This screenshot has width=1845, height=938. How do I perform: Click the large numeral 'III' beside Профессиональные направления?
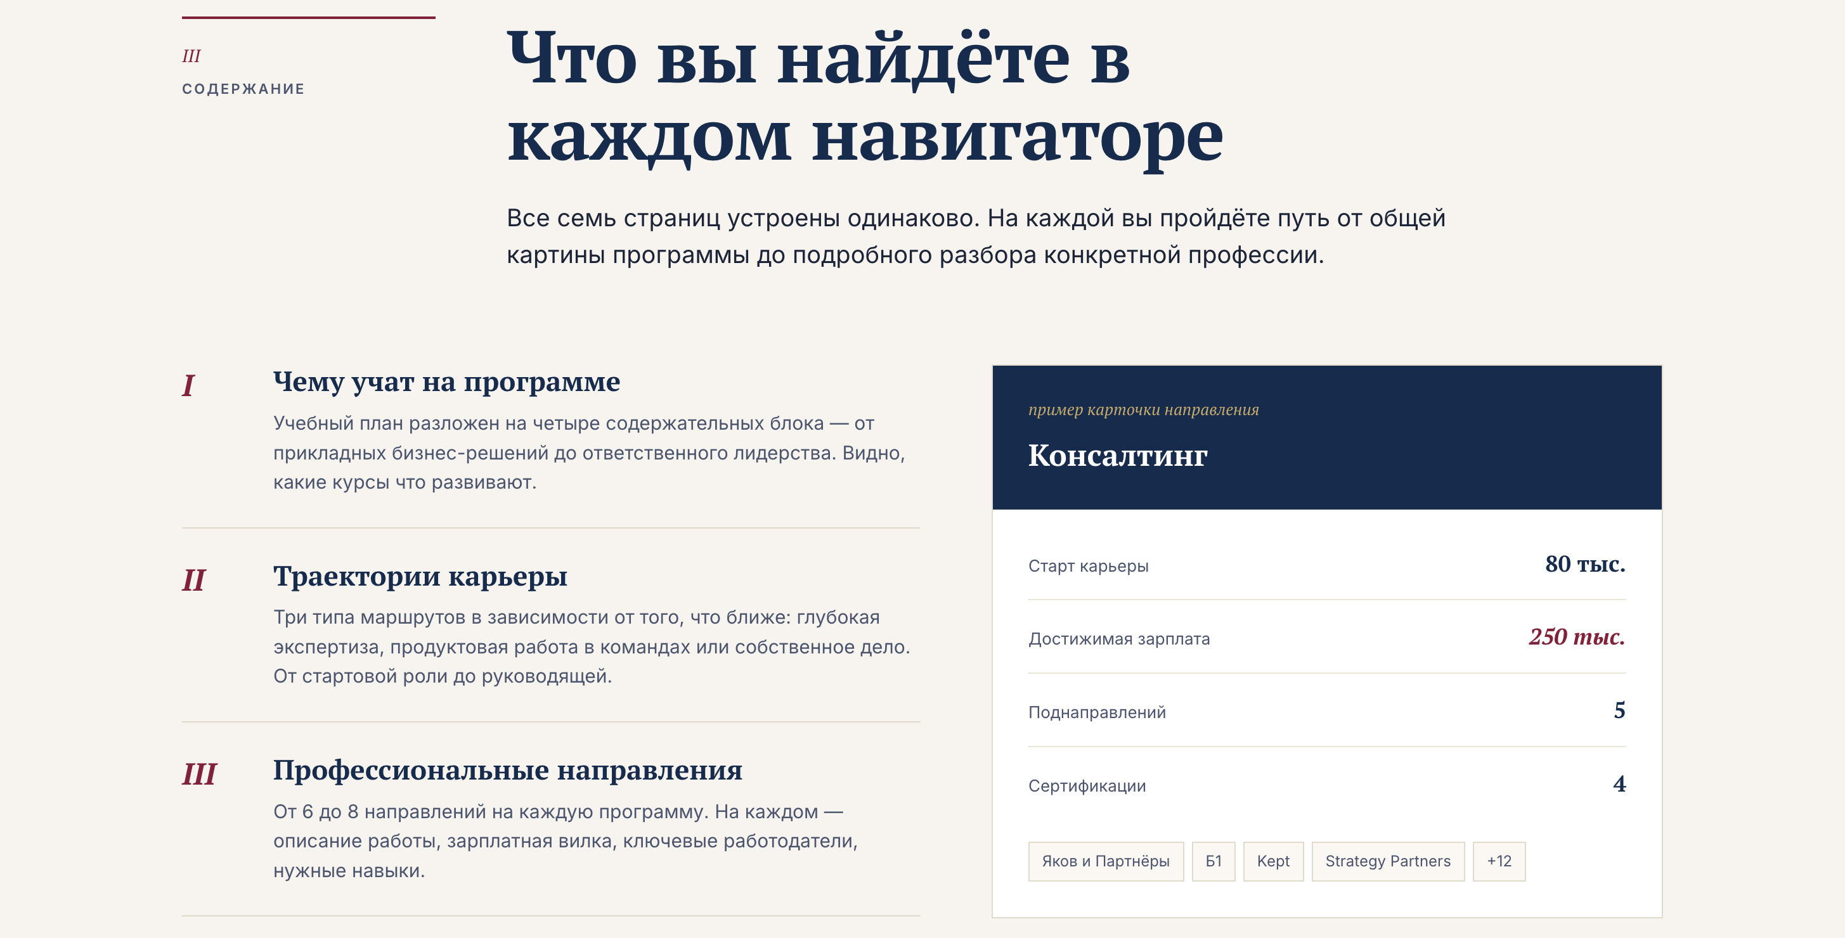point(199,773)
